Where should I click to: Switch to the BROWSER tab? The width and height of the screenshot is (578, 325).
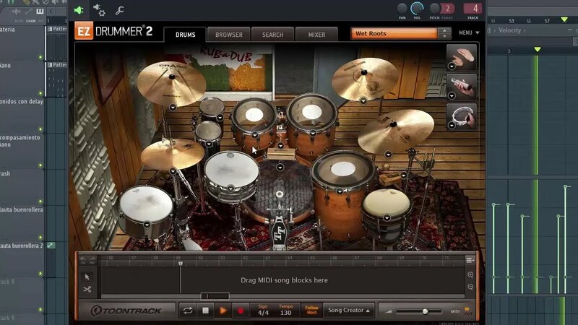click(229, 34)
